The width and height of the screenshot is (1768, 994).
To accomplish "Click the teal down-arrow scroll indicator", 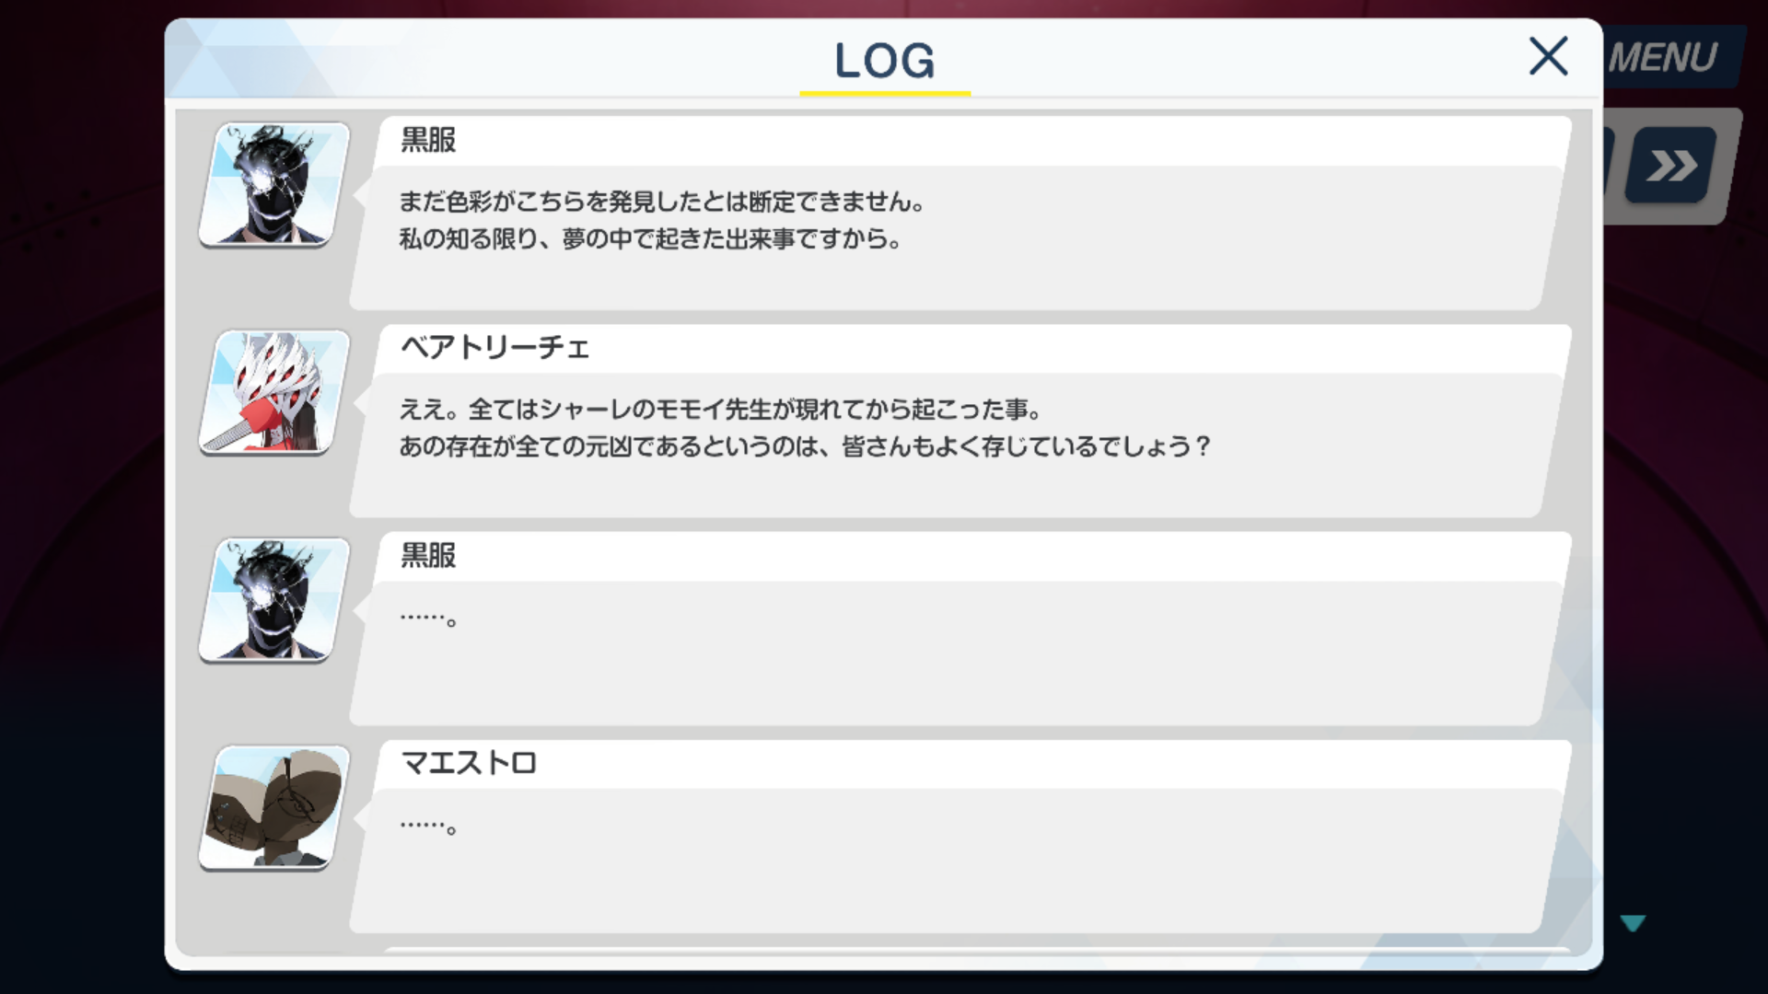I will pyautogui.click(x=1633, y=923).
